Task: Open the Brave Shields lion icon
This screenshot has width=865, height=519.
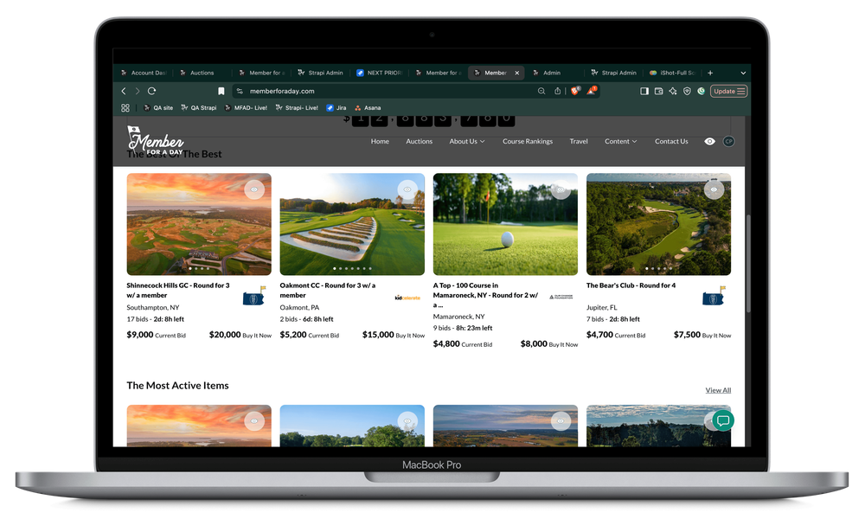Action: click(575, 91)
